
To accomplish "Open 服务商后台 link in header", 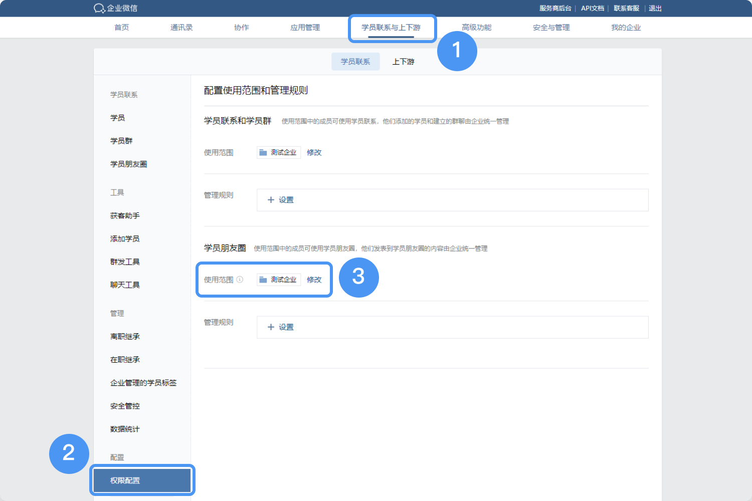I will pyautogui.click(x=555, y=9).
